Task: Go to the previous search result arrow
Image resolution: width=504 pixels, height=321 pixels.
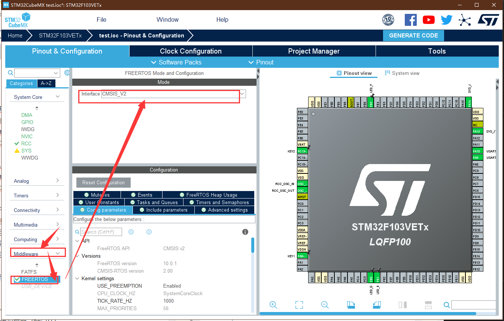Action: click(131, 232)
